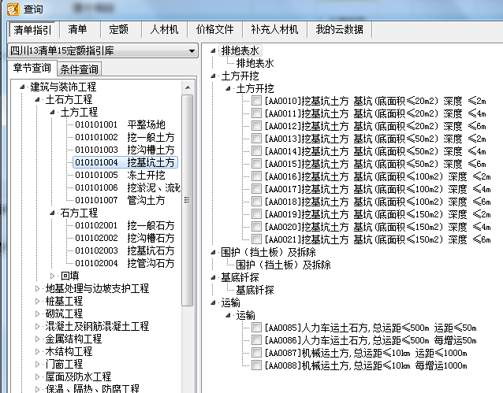Check the AA0021 checkbox
The image size is (503, 393).
[x=256, y=239]
